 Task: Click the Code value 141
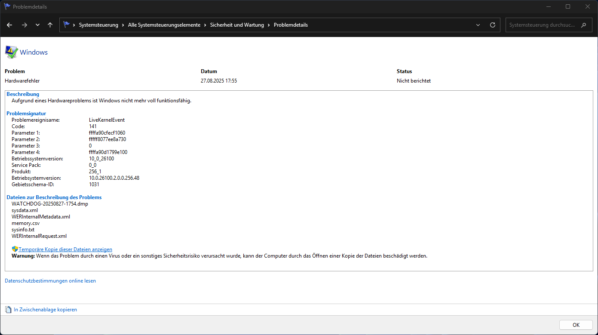93,126
